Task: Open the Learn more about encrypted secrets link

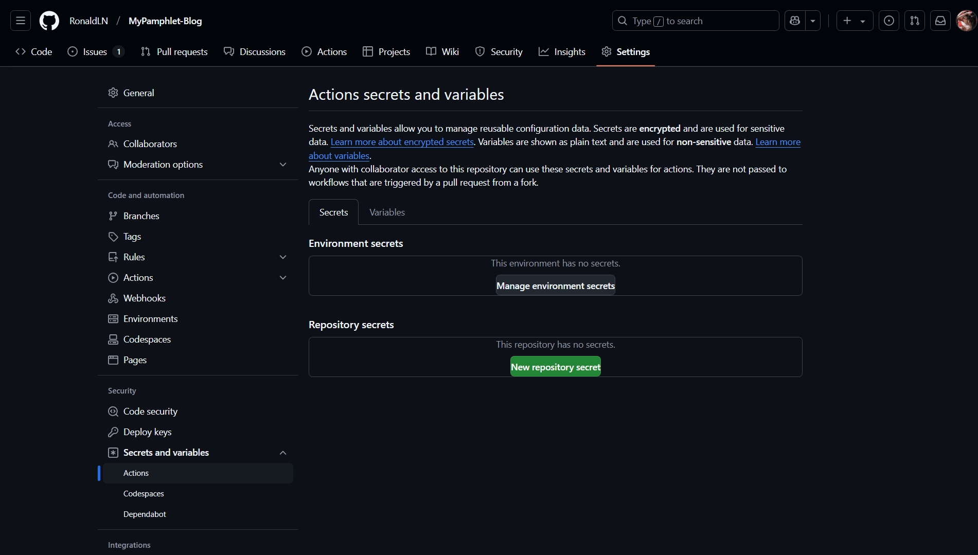Action: tap(402, 142)
